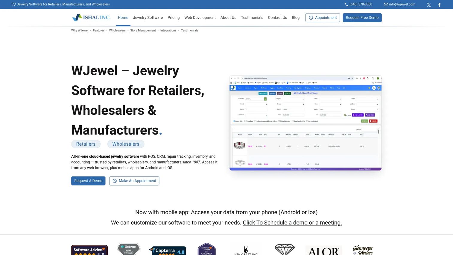Open the Facebook social icon

439,5
